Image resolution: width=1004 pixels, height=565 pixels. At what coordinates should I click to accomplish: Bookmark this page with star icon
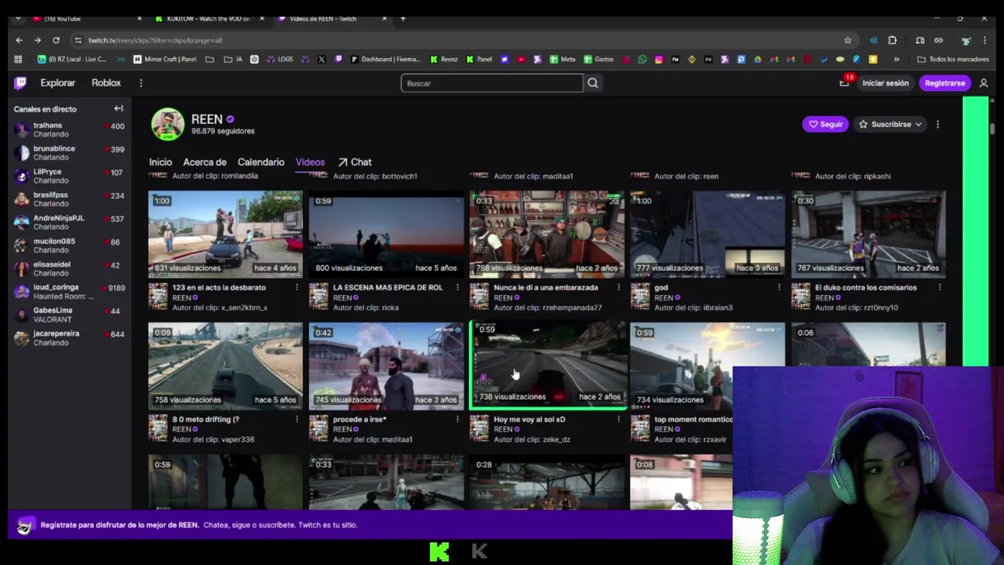847,40
